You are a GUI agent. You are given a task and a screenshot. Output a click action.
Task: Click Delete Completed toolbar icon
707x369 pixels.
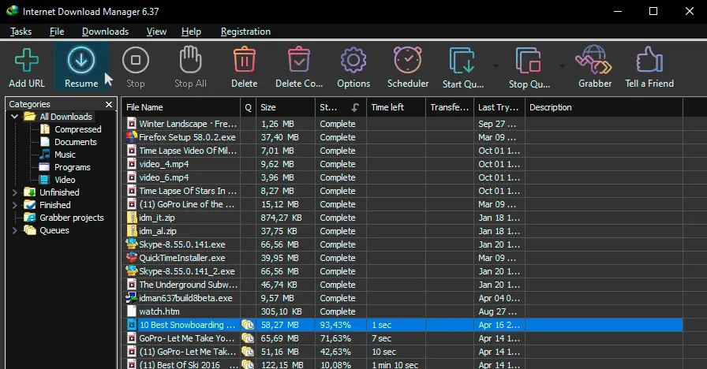point(299,59)
